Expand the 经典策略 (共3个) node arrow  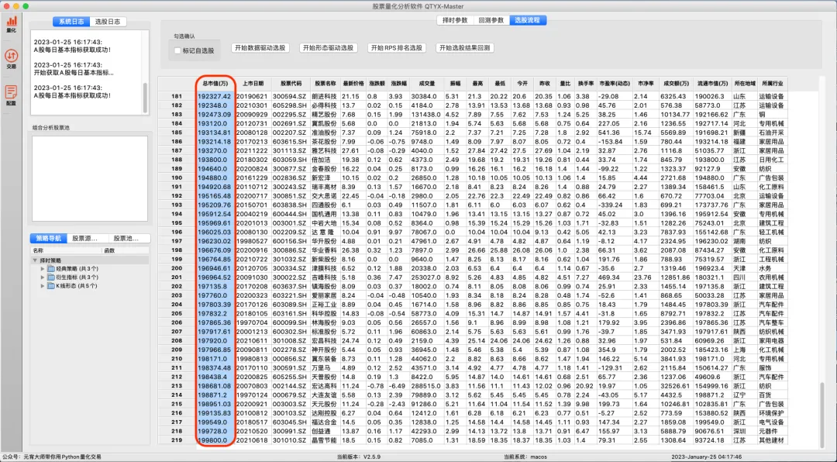43,269
